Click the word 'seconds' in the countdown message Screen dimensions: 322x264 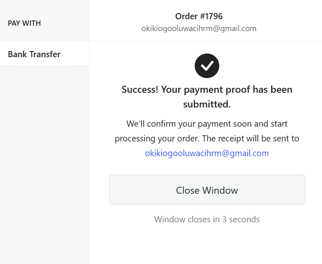pyautogui.click(x=244, y=219)
